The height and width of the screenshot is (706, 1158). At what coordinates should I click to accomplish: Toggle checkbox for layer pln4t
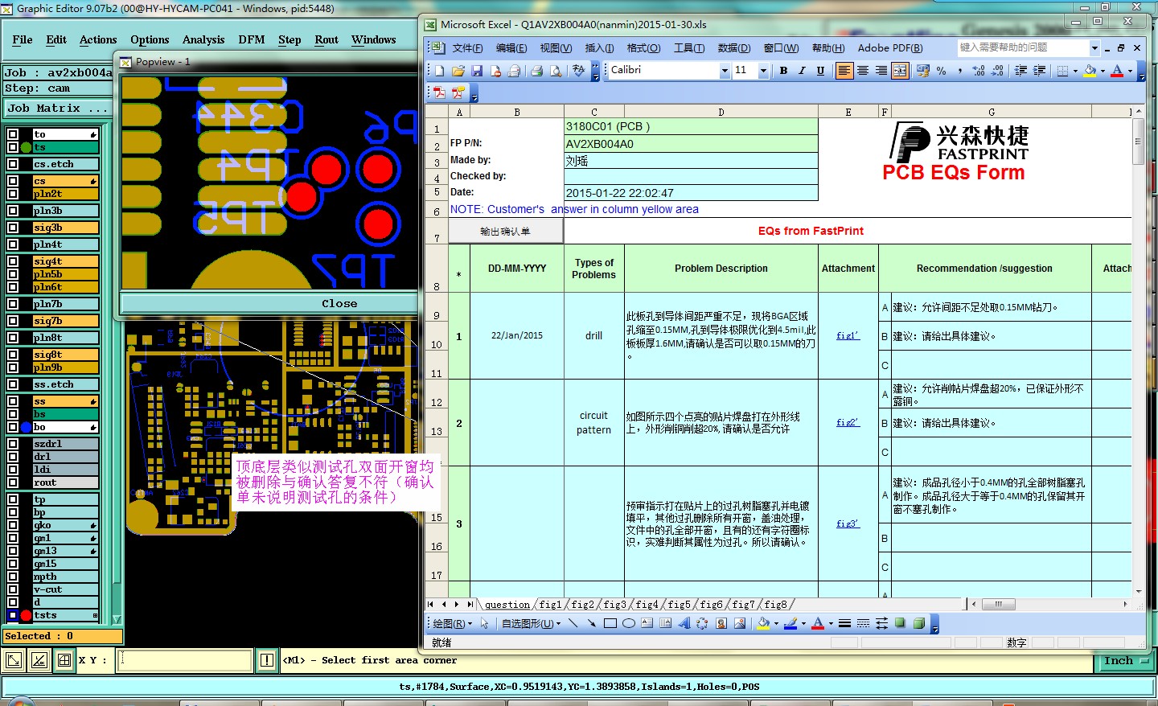point(13,244)
